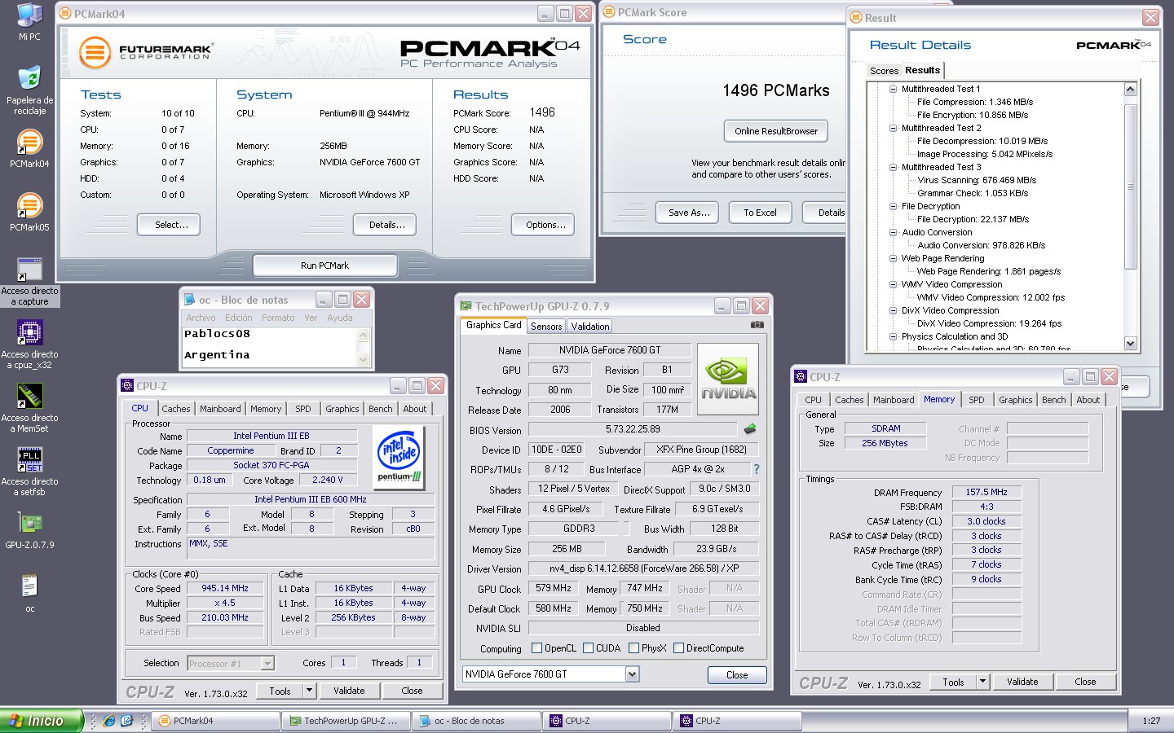The height and width of the screenshot is (733, 1174).
Task: Click the BIOS version save icon in GPU-Z
Action: [750, 428]
